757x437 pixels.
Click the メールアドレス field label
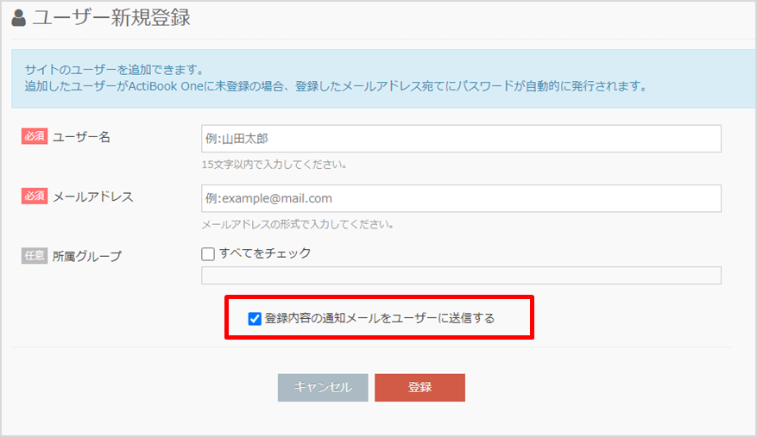click(x=92, y=197)
